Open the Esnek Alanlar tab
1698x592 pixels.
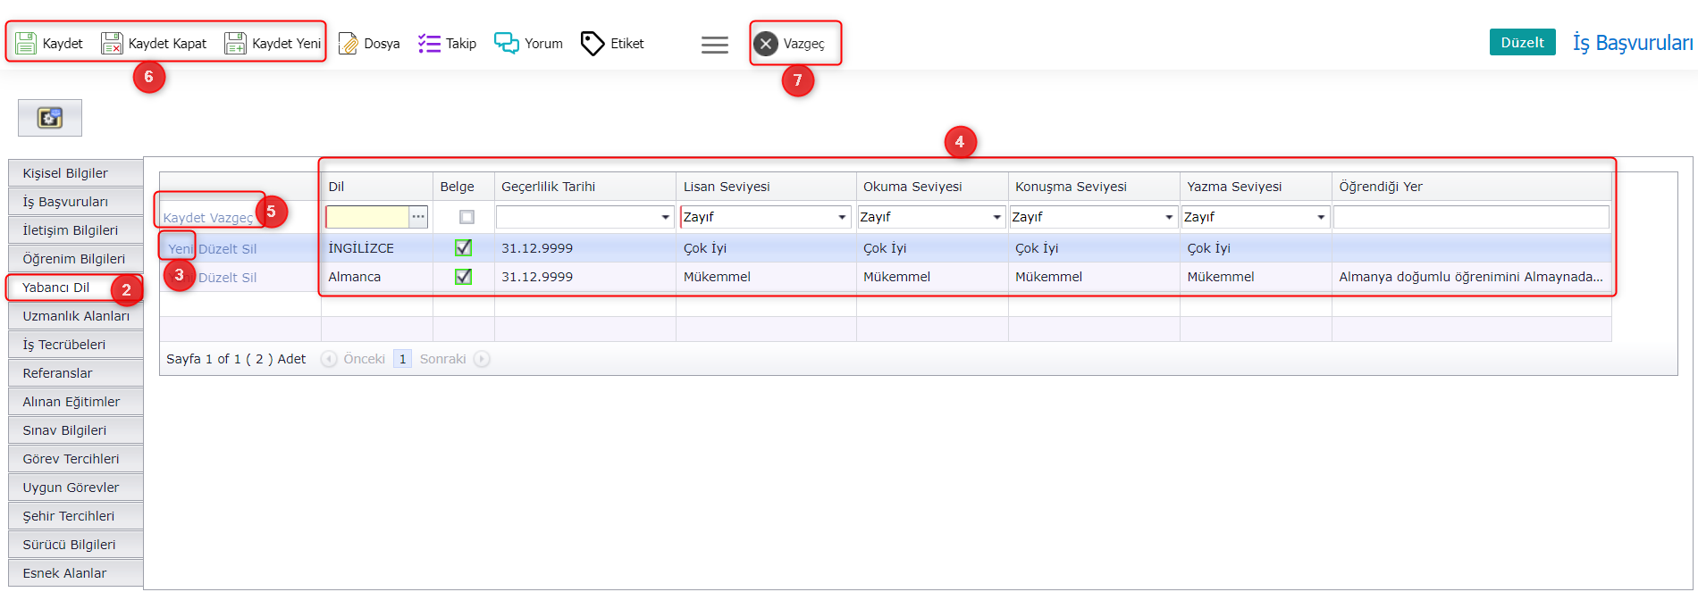(x=76, y=573)
